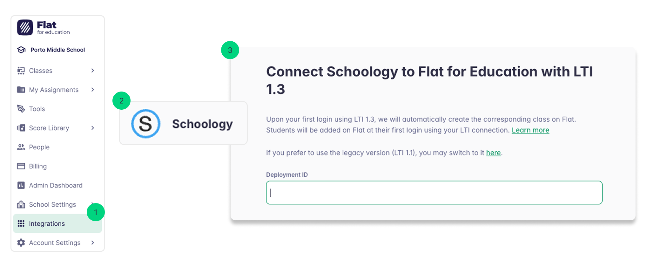667x267 pixels.
Task: Switch to LTI 1.1 via here link
Action: click(x=493, y=153)
